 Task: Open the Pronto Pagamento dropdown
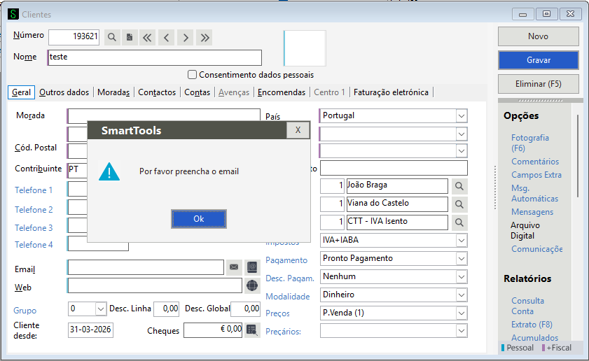pyautogui.click(x=461, y=258)
